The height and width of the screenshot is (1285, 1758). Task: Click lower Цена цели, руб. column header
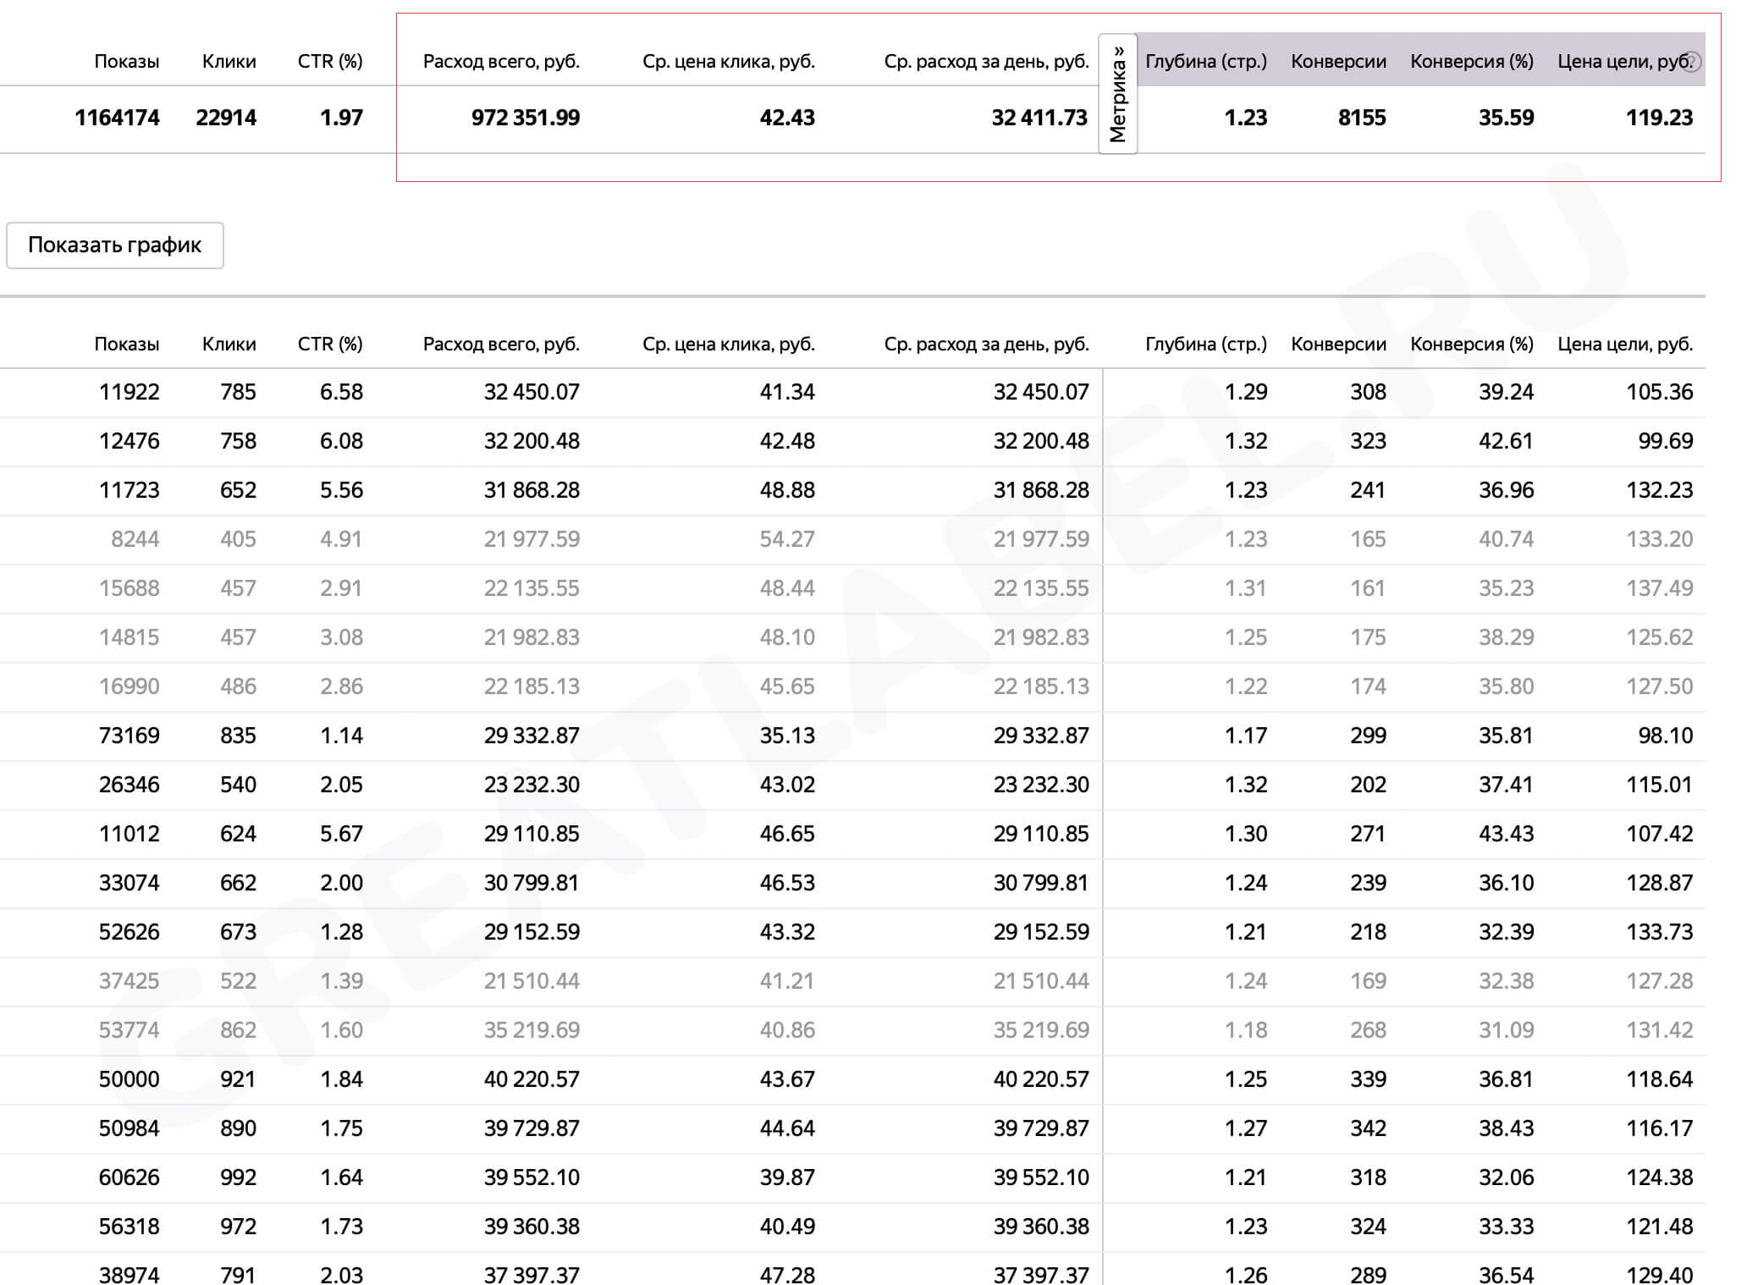point(1626,344)
